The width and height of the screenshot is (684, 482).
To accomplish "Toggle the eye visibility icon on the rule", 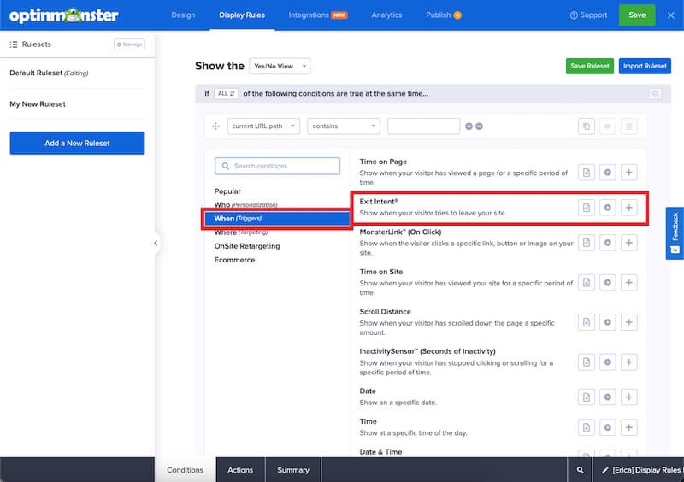I will coord(608,126).
